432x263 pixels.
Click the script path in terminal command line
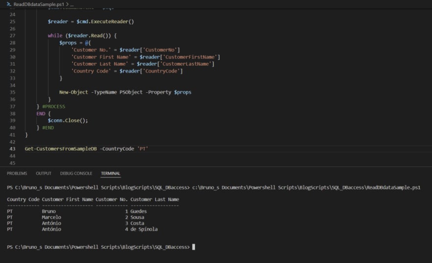click(x=306, y=187)
